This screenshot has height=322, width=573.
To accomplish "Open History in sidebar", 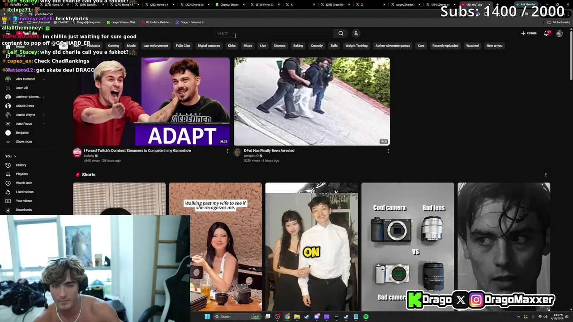I will pyautogui.click(x=26, y=165).
